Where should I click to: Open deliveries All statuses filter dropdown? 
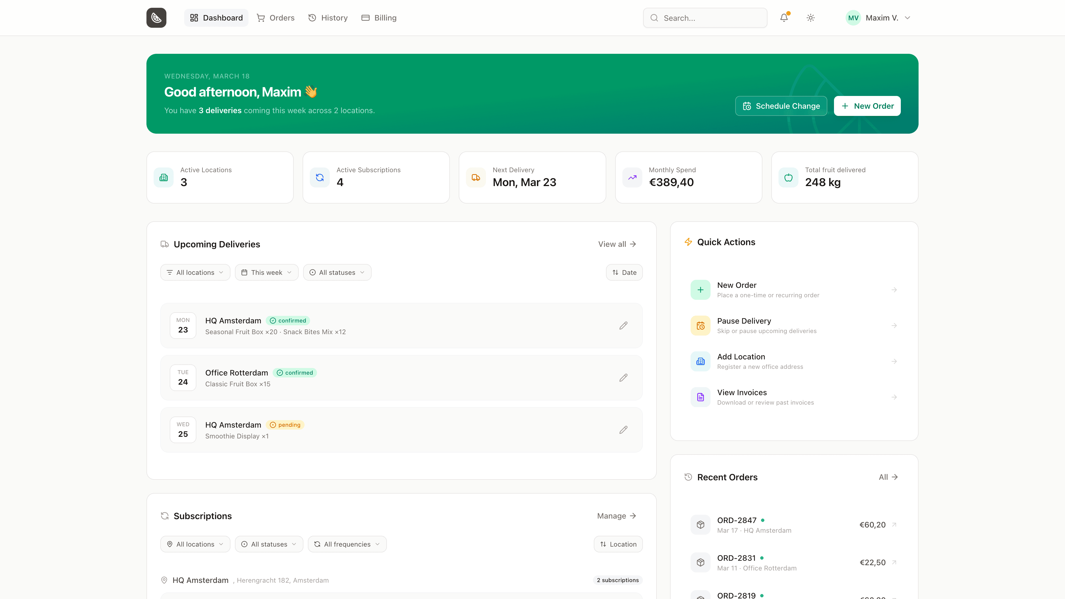337,272
